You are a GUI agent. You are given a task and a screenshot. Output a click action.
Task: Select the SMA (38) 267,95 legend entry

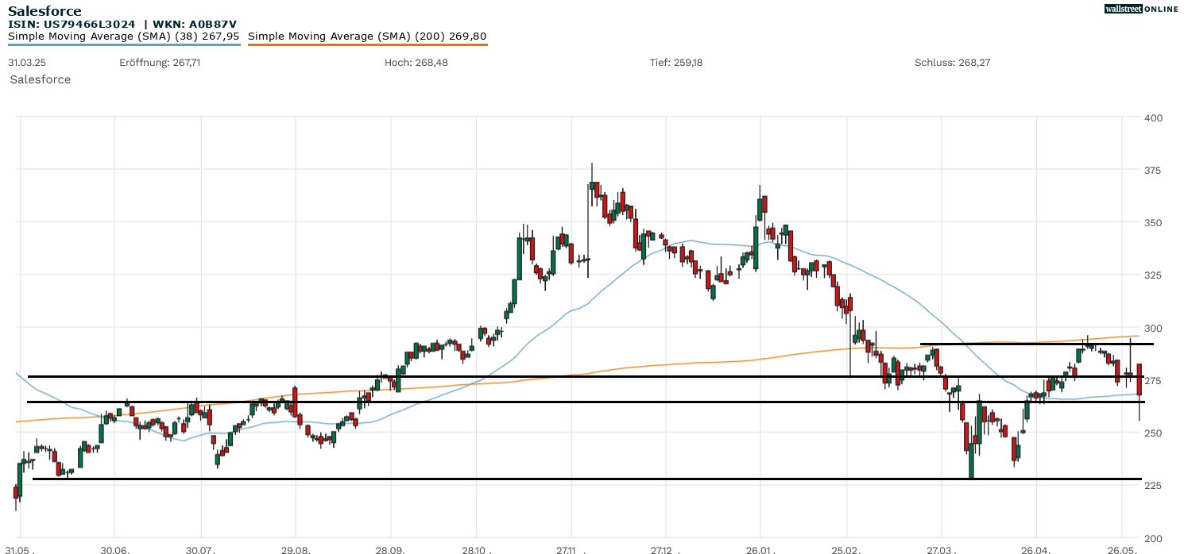point(124,37)
